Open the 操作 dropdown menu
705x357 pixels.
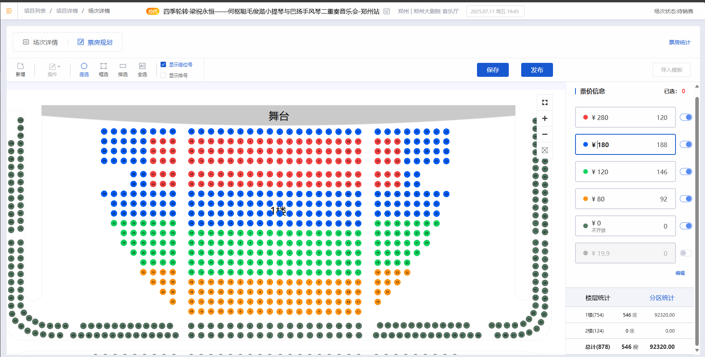(x=54, y=69)
